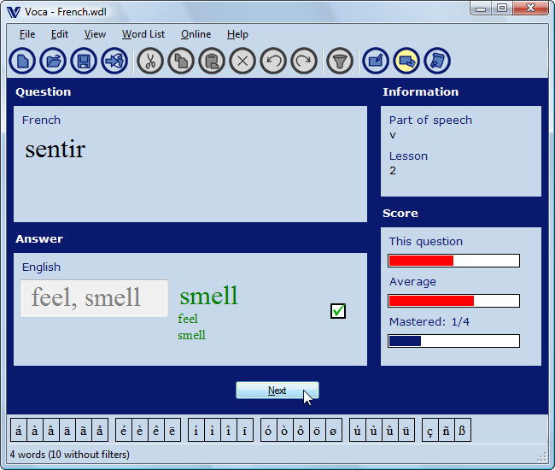Screen dimensions: 555x470
Task: Toggle the answer correct checkbox
Action: (x=338, y=311)
